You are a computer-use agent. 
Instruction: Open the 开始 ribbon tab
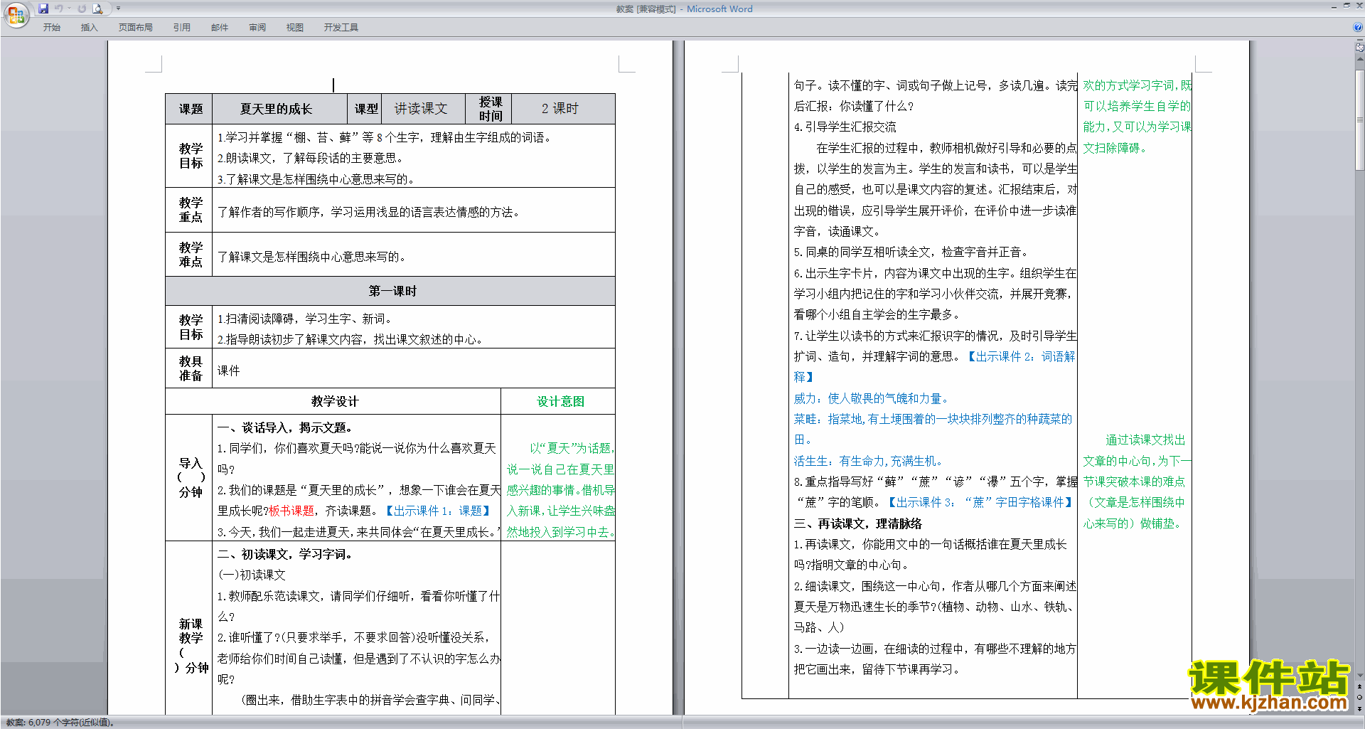point(51,27)
